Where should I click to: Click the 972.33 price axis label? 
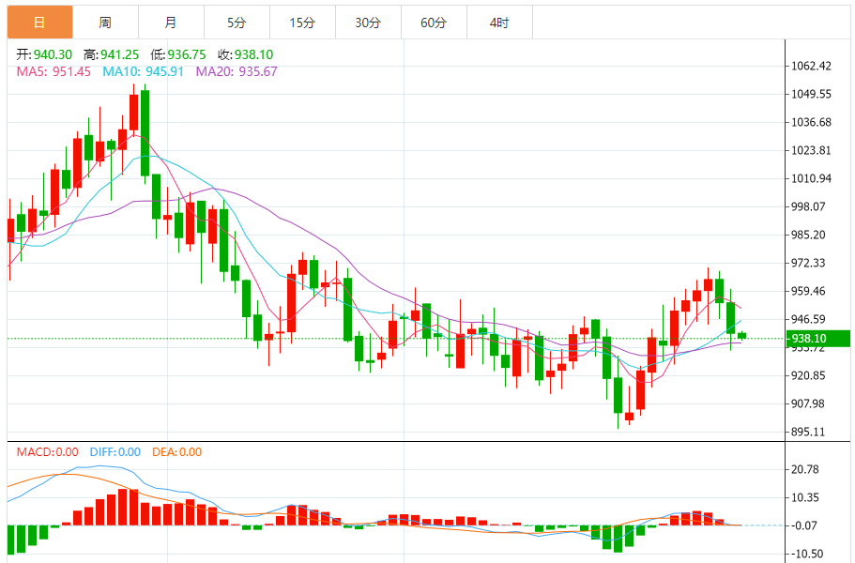808,263
